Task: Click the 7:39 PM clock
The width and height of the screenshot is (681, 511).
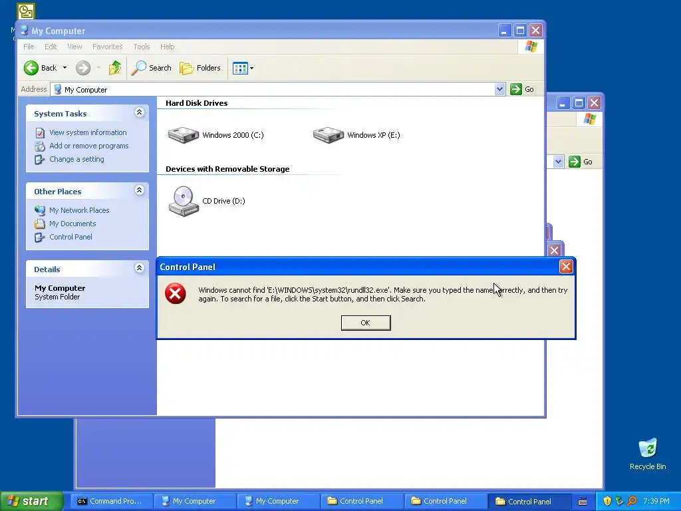Action: pos(656,501)
